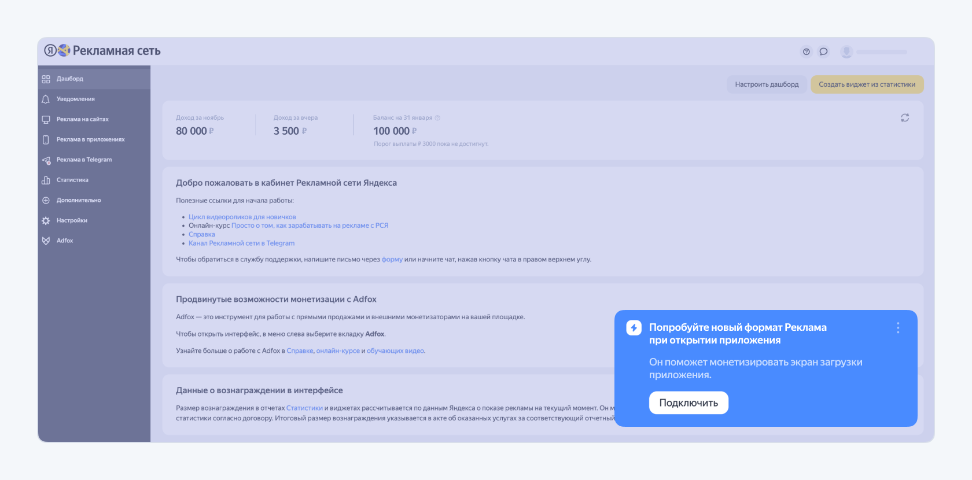Click the Yandex logo in header
Viewport: 972px width, 480px height.
click(50, 50)
